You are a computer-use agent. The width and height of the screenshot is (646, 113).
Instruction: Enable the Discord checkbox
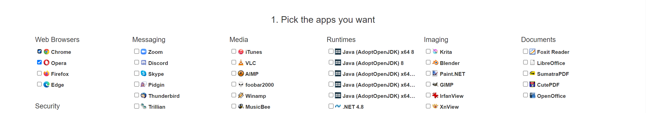(x=137, y=62)
